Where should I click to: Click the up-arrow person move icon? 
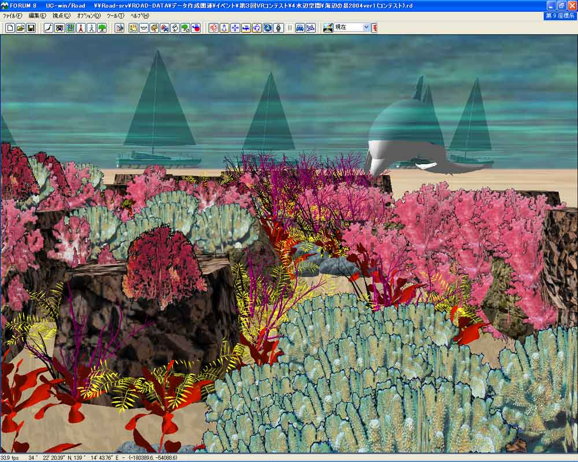click(224, 28)
